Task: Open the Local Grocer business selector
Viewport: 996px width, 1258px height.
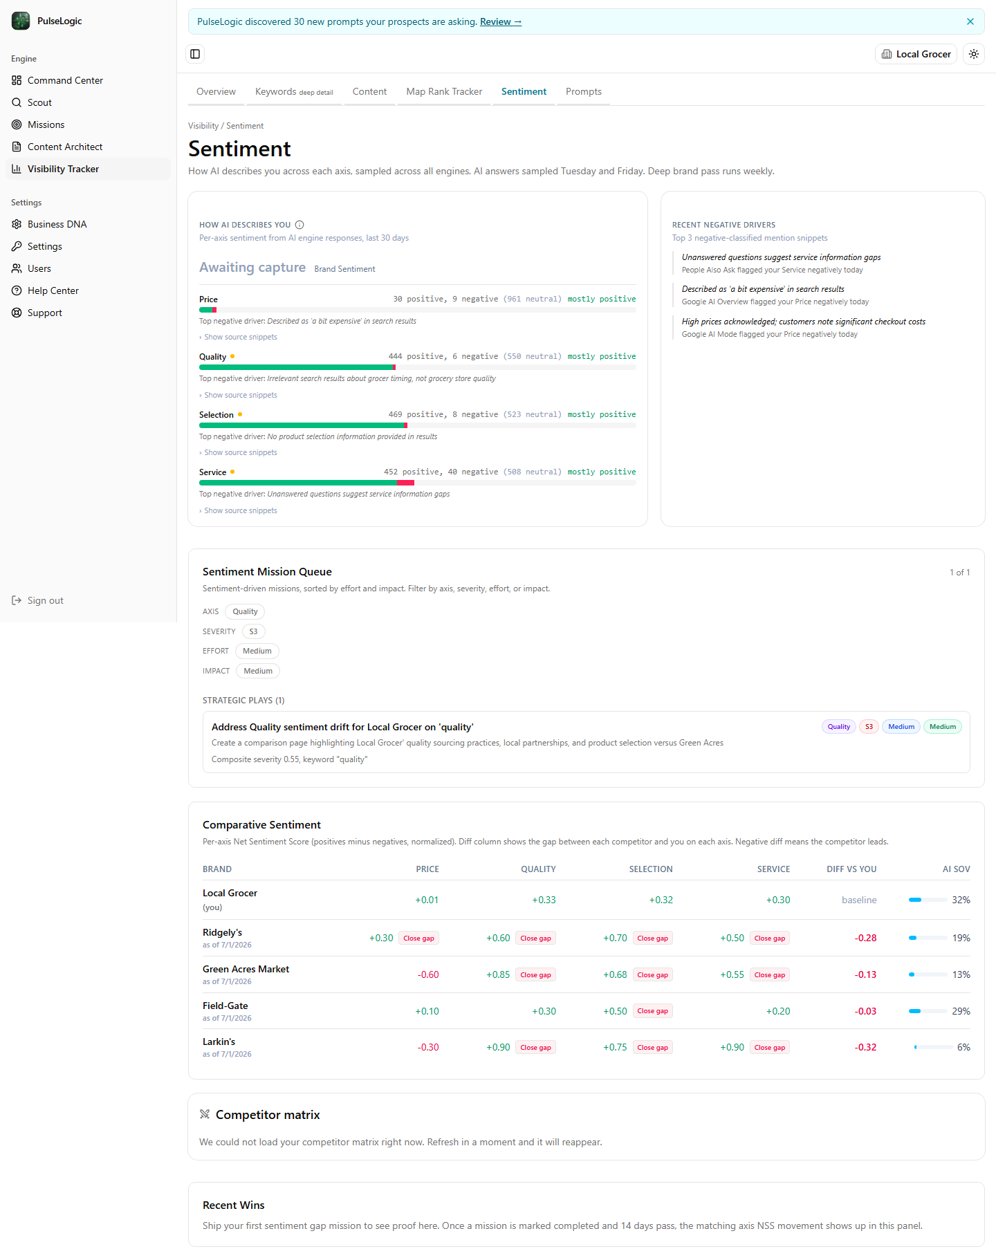Action: click(916, 54)
